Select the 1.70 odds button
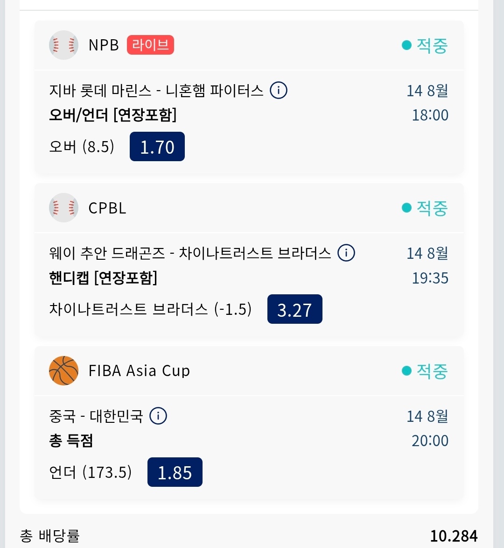The image size is (504, 548). coord(157,146)
